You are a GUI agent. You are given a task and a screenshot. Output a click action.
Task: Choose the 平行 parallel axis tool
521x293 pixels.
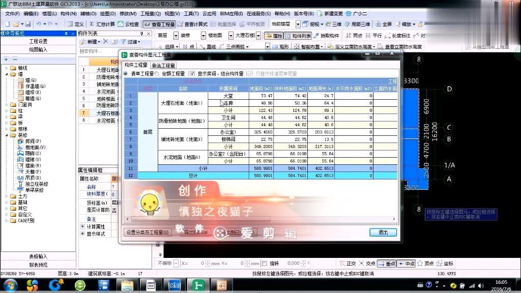click(373, 36)
